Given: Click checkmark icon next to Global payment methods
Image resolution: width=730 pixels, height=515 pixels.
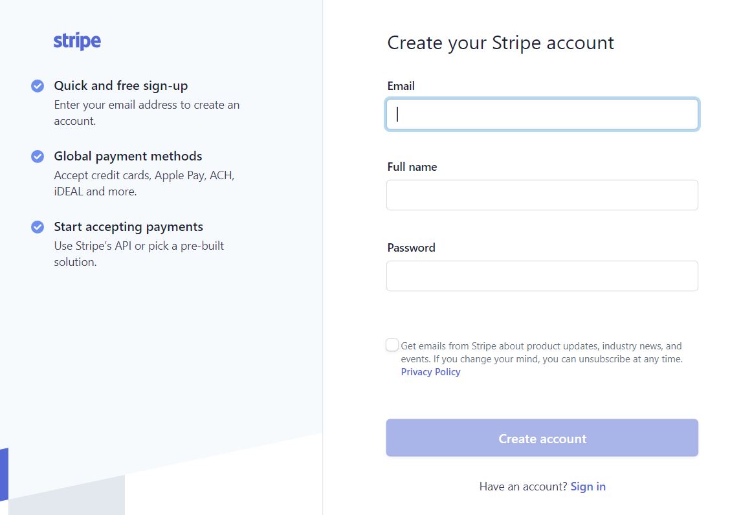Looking at the screenshot, I should point(38,157).
